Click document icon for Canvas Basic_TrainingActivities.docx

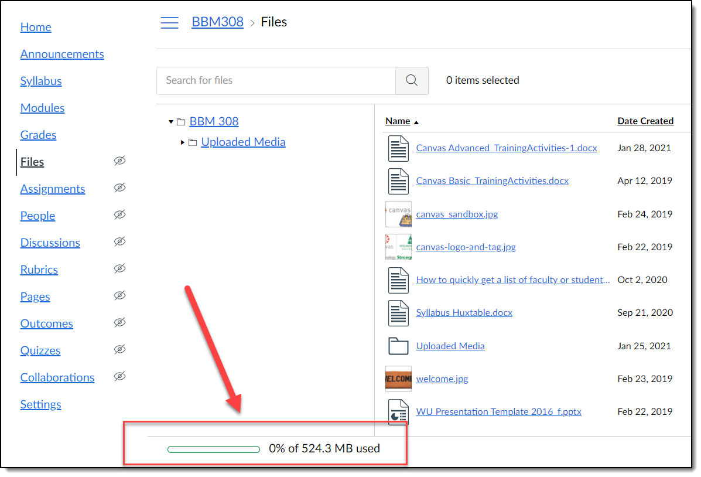[398, 181]
